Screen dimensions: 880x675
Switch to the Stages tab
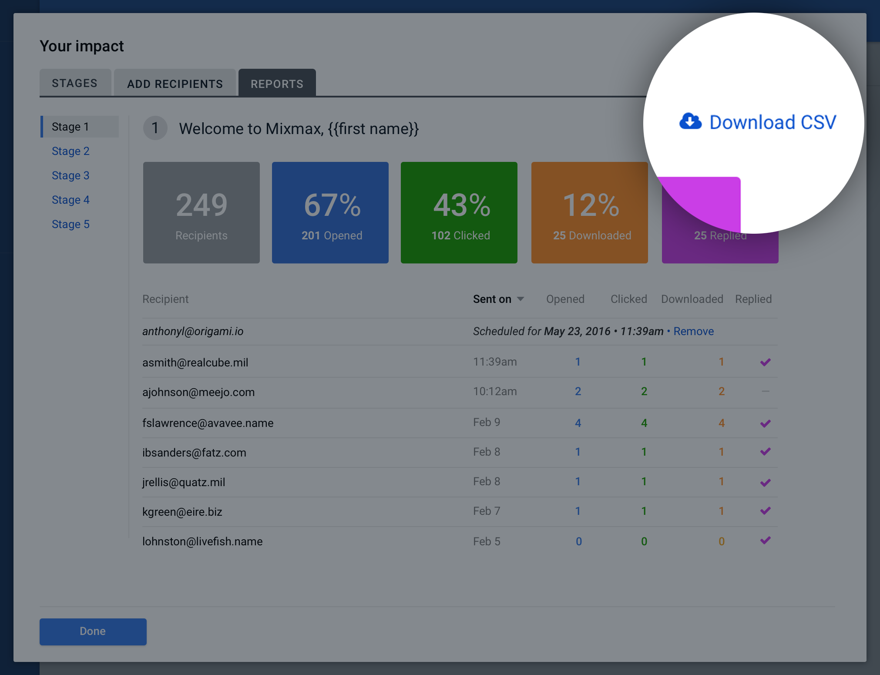point(75,83)
